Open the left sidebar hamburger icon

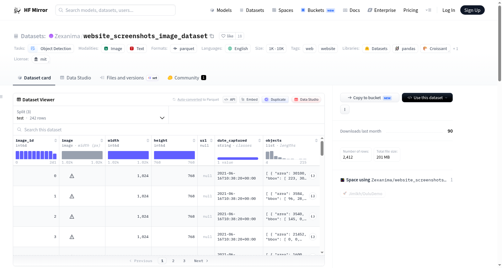2,97
